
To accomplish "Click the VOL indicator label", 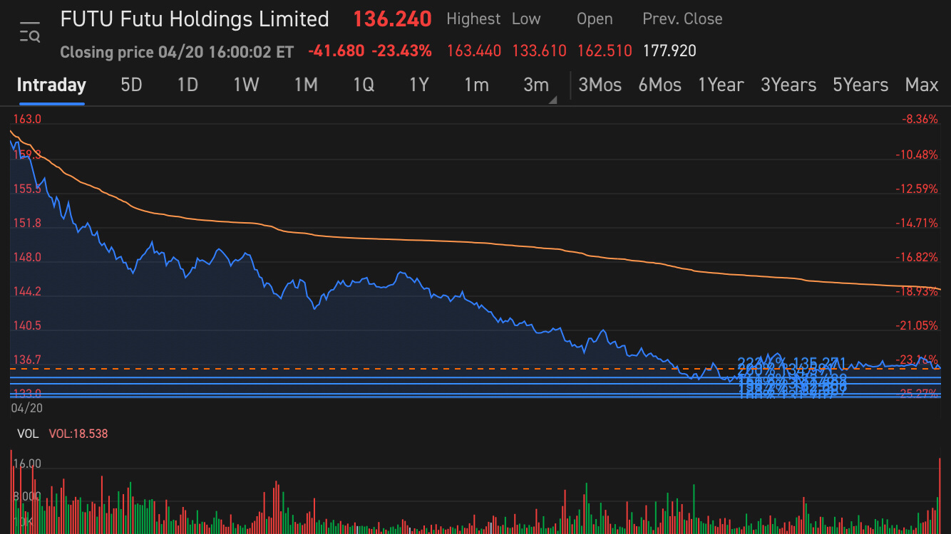I will tap(28, 434).
